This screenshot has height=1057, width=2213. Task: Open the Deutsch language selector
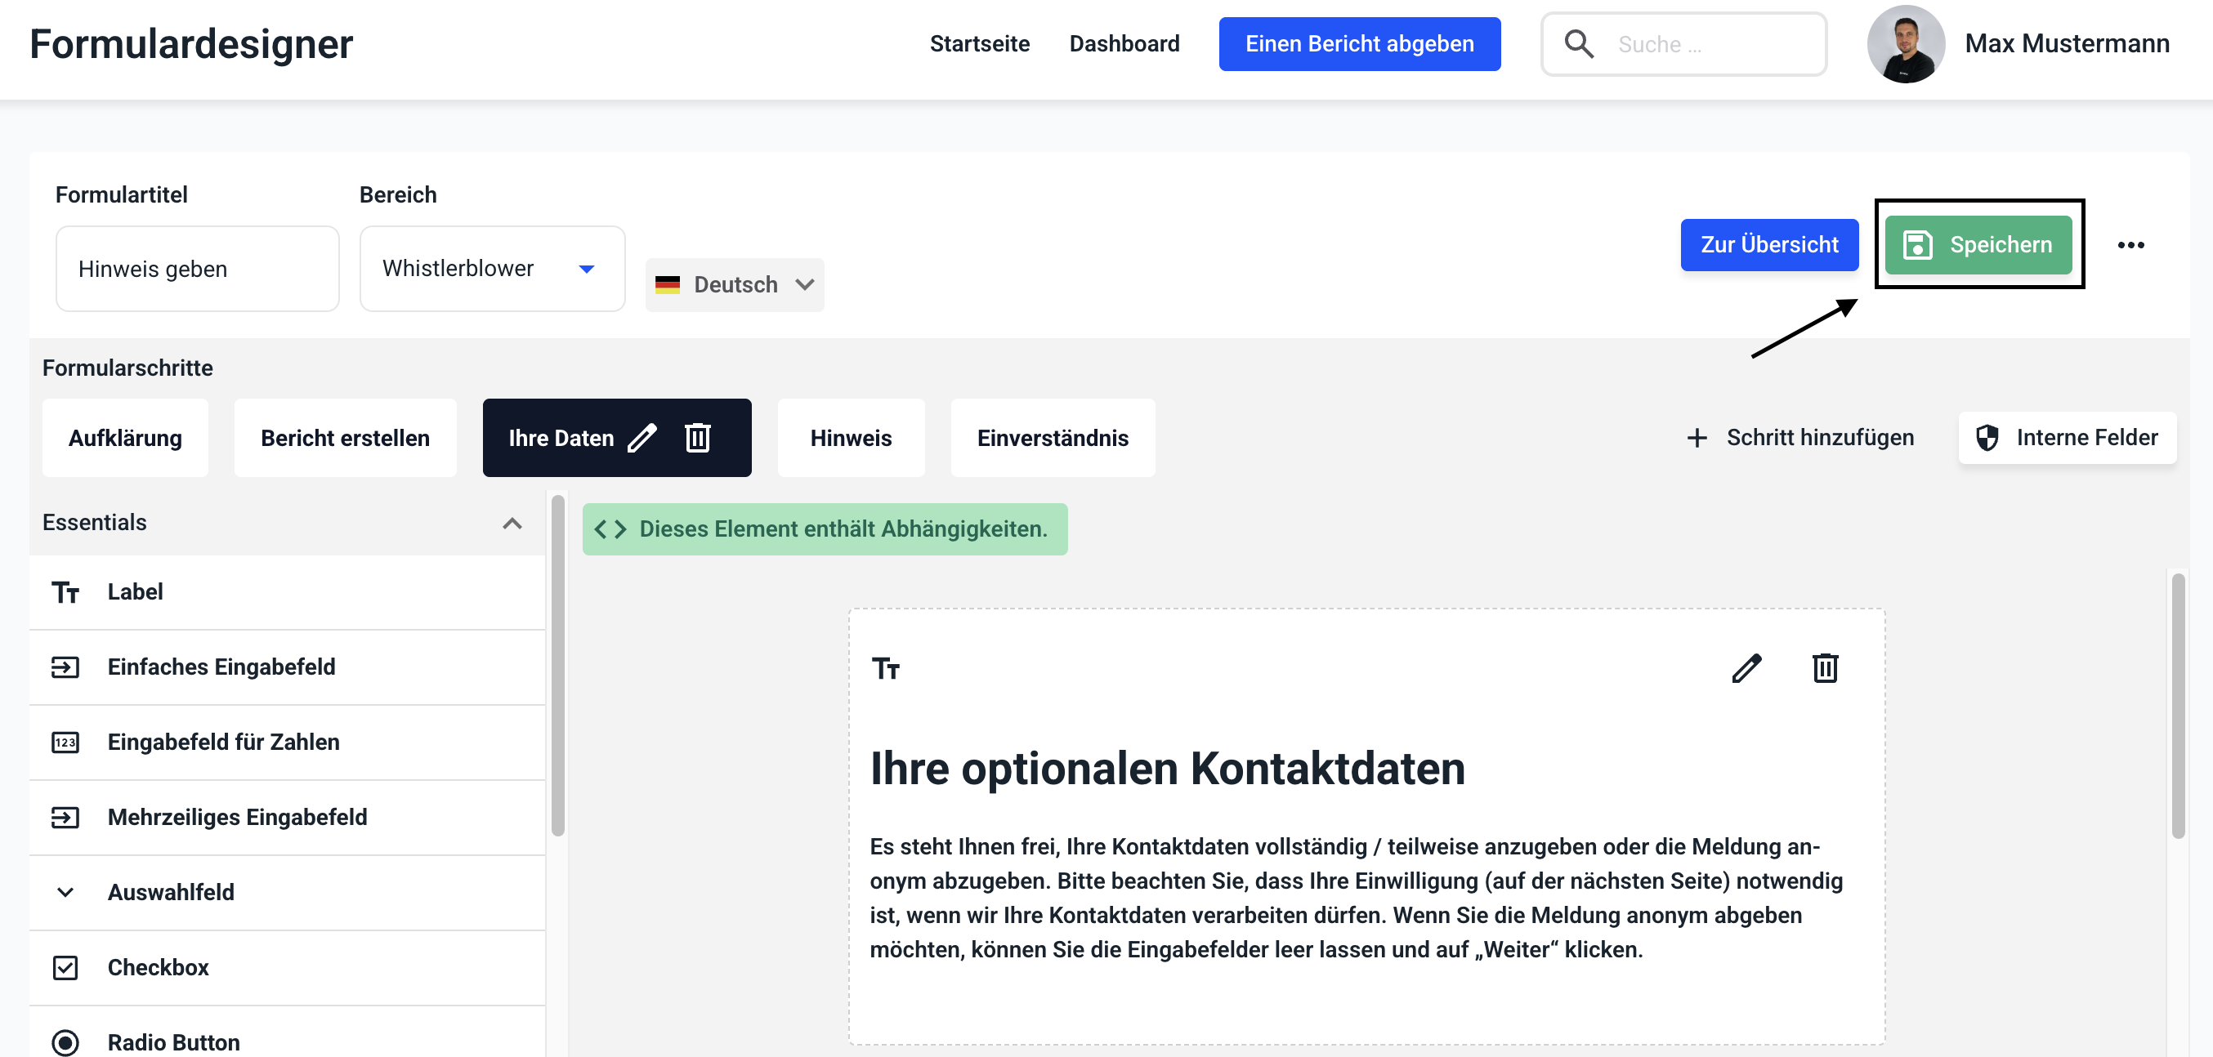(735, 284)
